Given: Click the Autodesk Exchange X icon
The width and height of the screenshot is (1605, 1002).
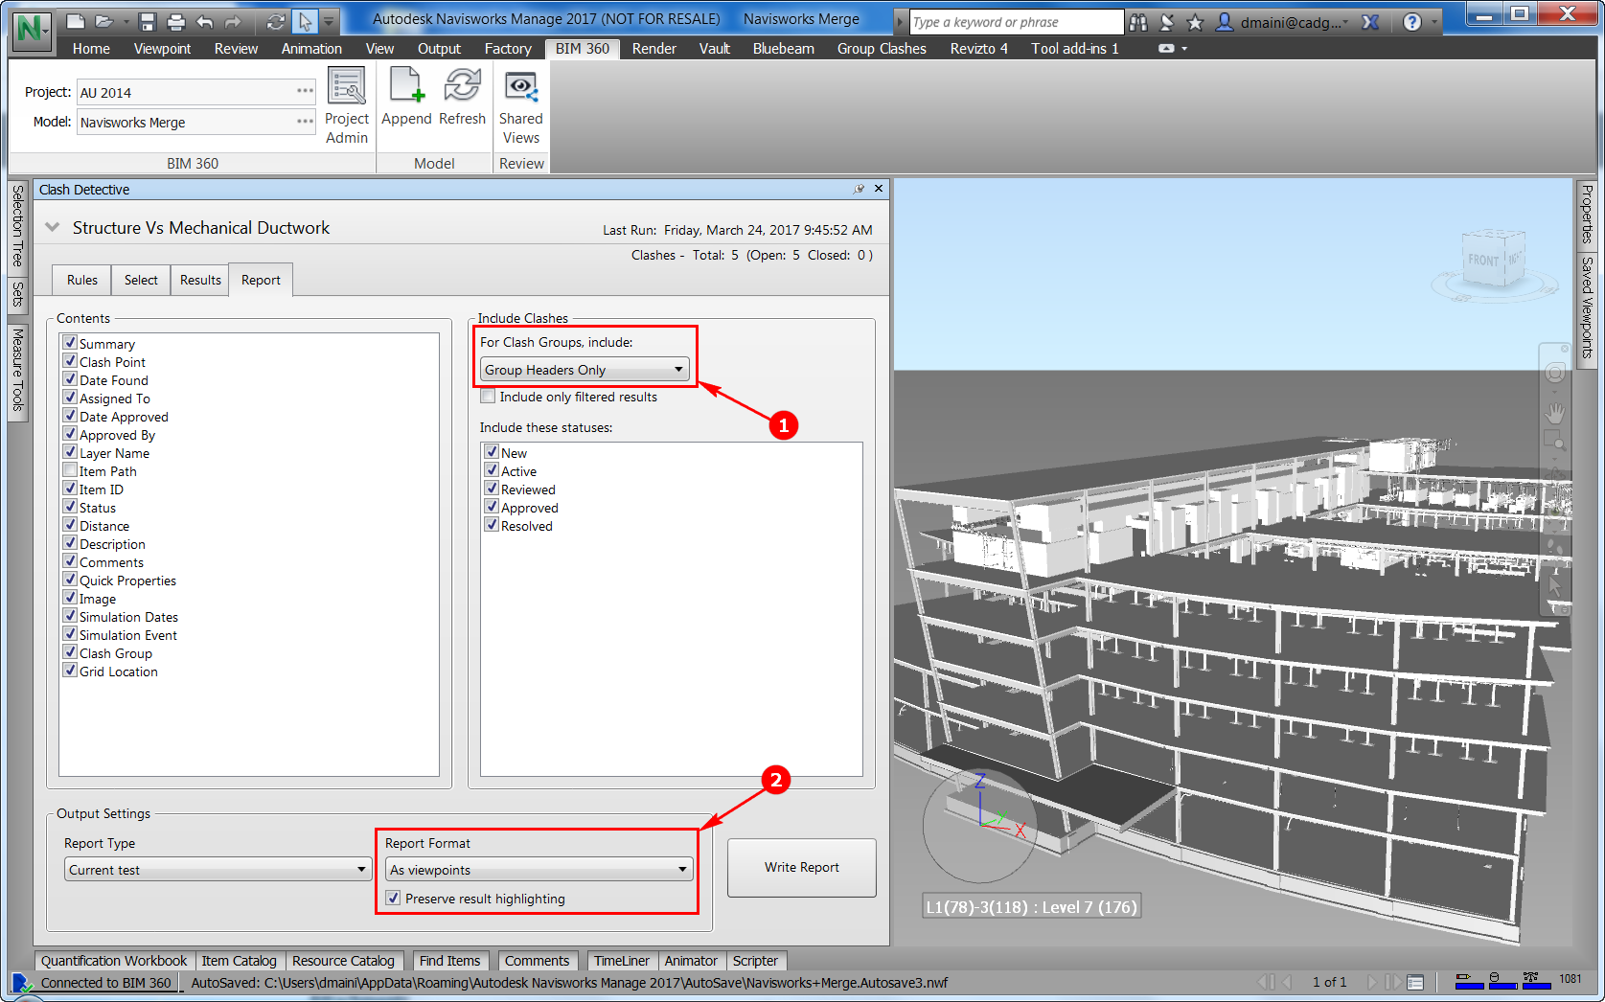Looking at the screenshot, I should [x=1371, y=22].
